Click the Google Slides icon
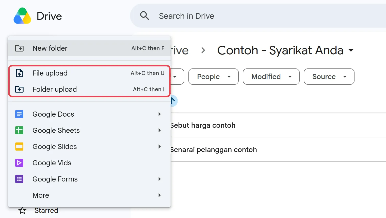This screenshot has width=386, height=218. 19,147
